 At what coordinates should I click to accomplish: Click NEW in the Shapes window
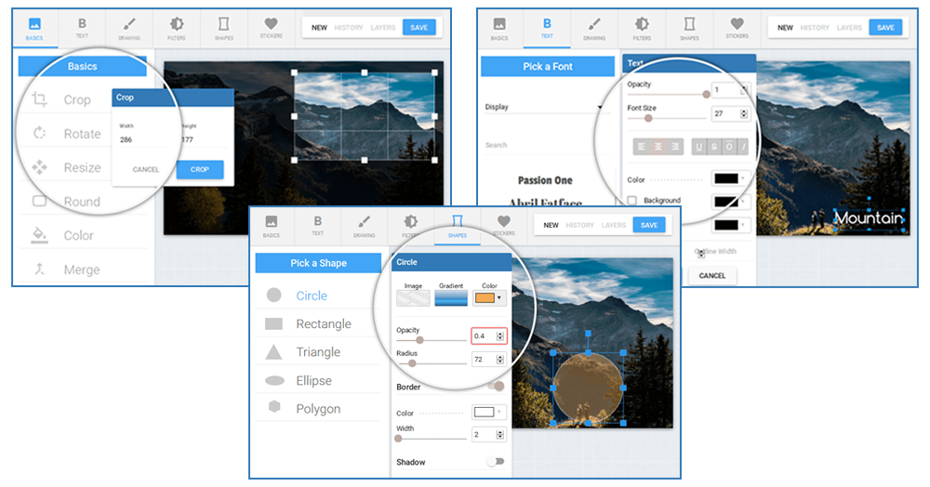tap(551, 225)
